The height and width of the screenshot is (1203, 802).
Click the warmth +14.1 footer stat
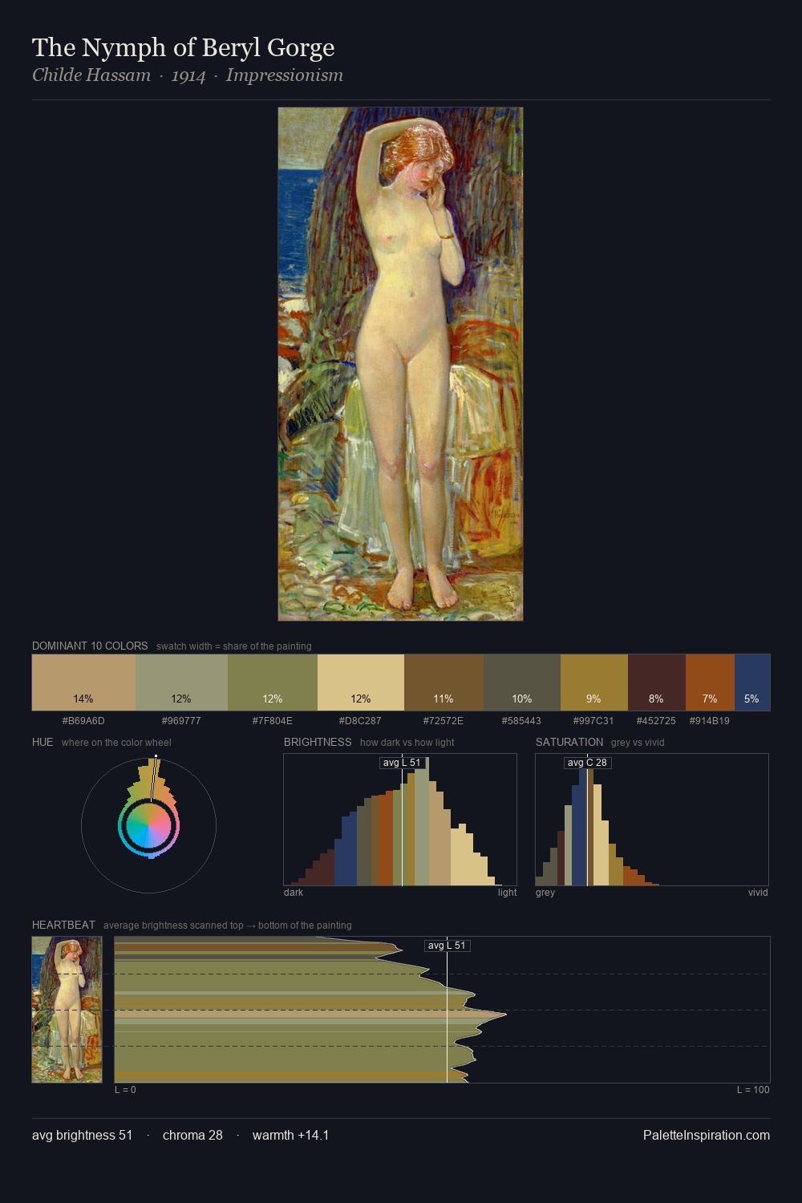[x=290, y=1136]
